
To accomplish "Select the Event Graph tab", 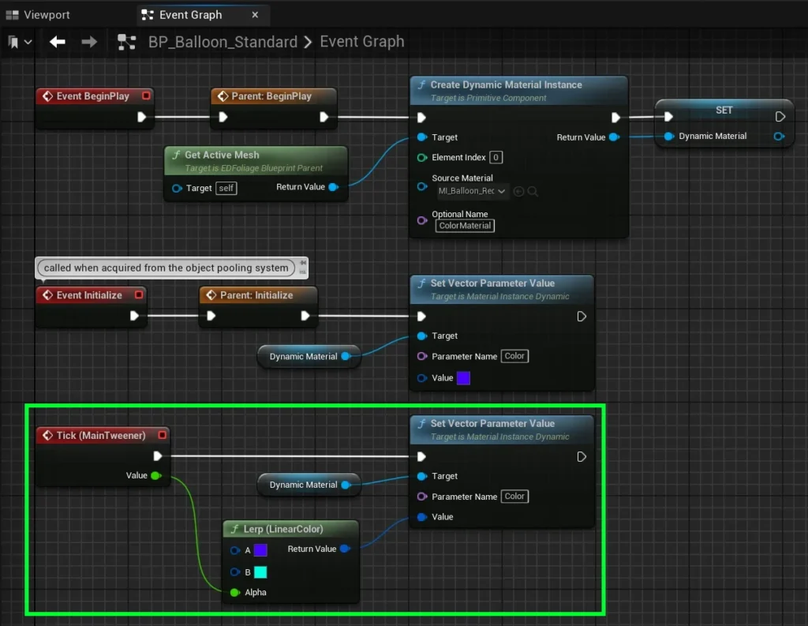I will tap(190, 15).
